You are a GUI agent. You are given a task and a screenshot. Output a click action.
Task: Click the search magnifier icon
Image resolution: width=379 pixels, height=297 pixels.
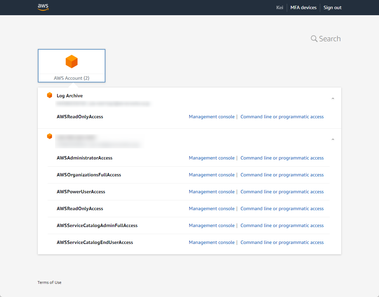(314, 39)
